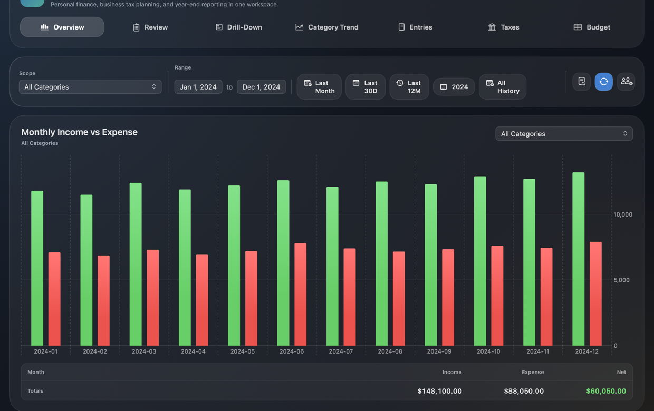Image resolution: width=654 pixels, height=411 pixels.
Task: Click the Month column header
Action: pyautogui.click(x=36, y=372)
